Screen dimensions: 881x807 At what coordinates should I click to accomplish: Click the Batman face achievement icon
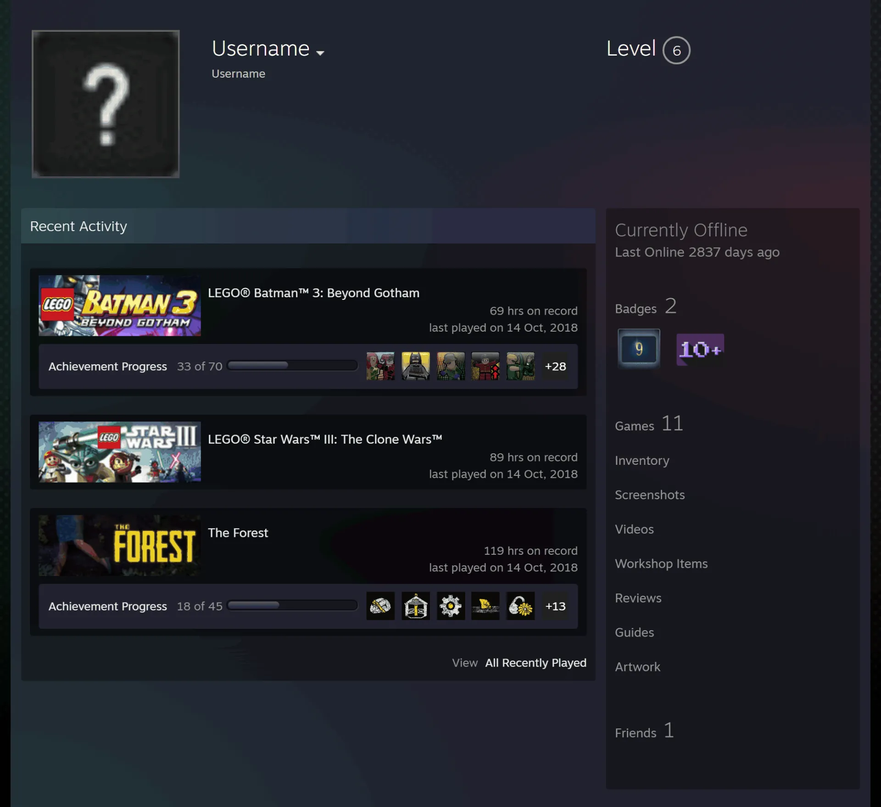click(x=416, y=366)
